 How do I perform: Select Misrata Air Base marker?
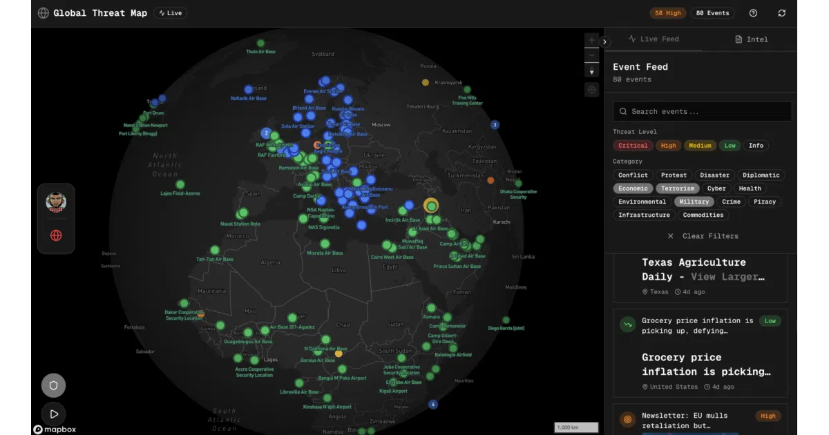point(325,244)
